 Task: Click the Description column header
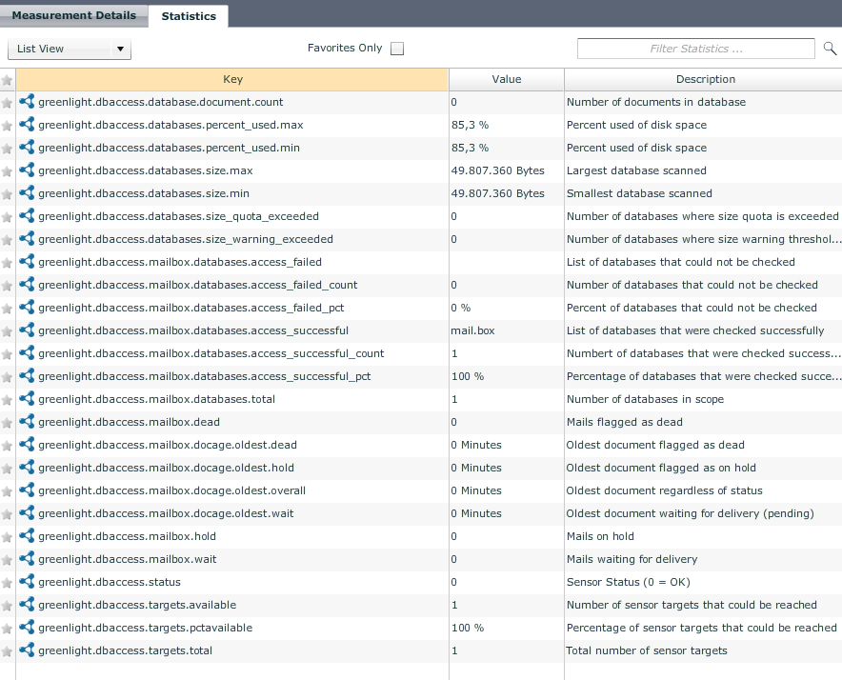[x=705, y=80]
